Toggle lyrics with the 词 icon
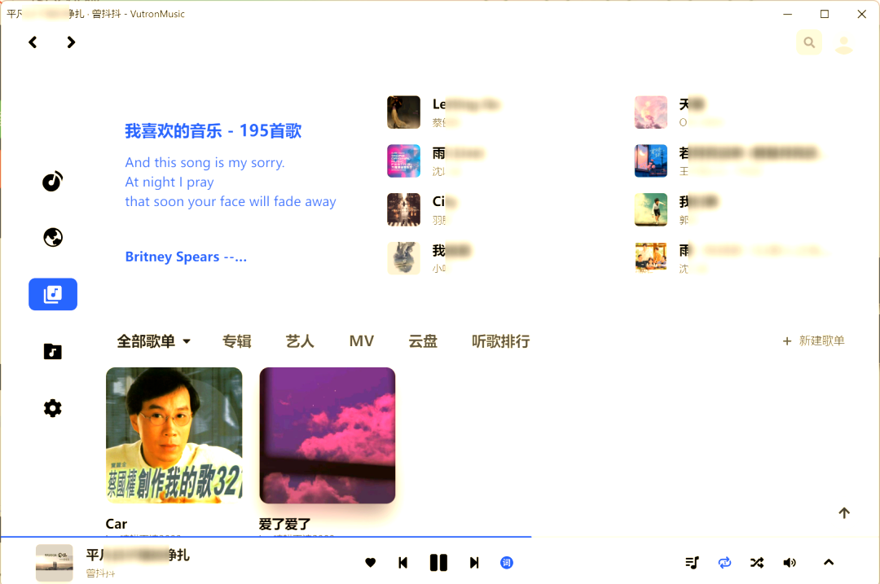Image resolution: width=880 pixels, height=584 pixels. point(506,562)
